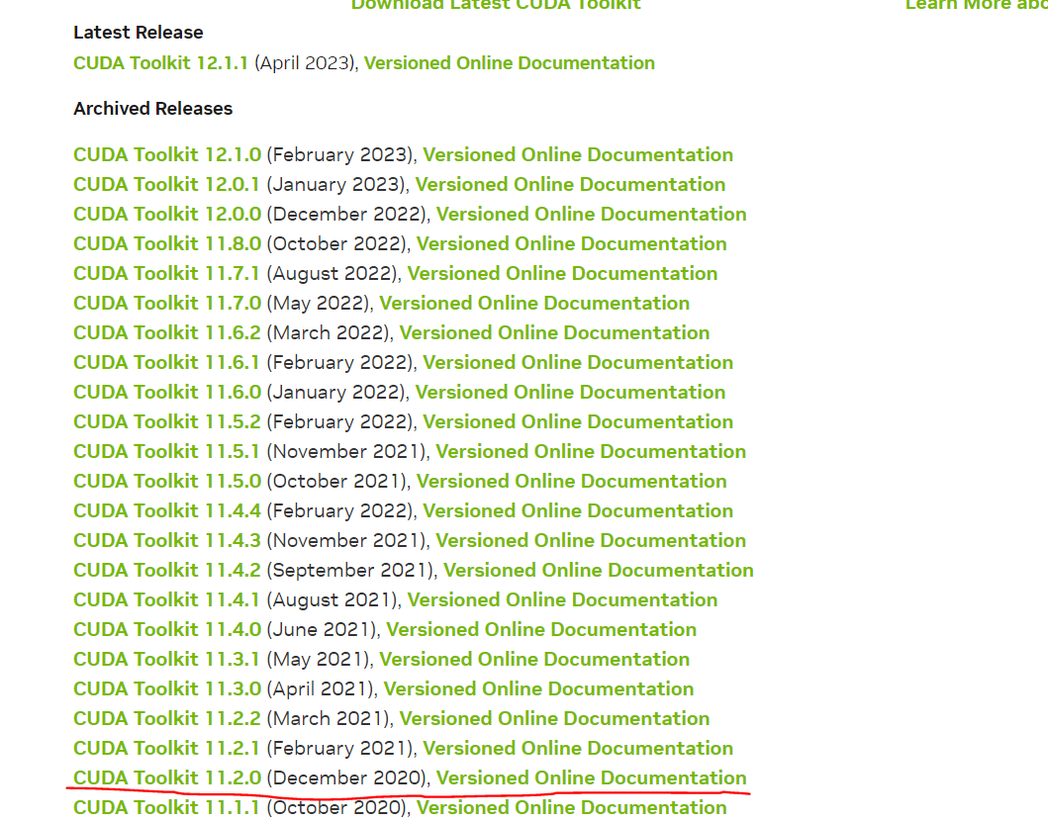Screen dimensions: 1048x822
Task: Open documentation link in the 11.5.1 row
Action: click(591, 451)
